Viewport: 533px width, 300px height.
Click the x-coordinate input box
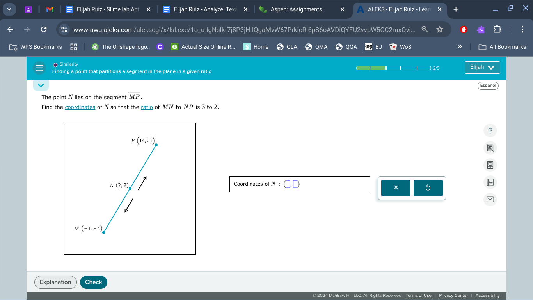pyautogui.click(x=288, y=184)
